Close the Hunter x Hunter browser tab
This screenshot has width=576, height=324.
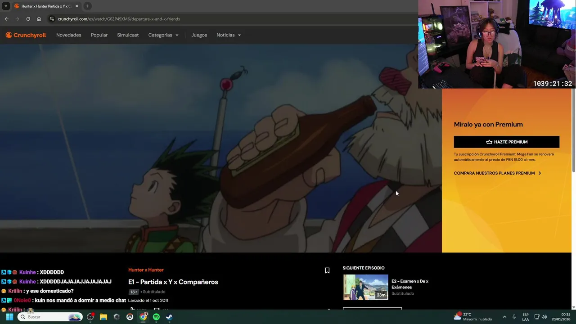(x=76, y=6)
